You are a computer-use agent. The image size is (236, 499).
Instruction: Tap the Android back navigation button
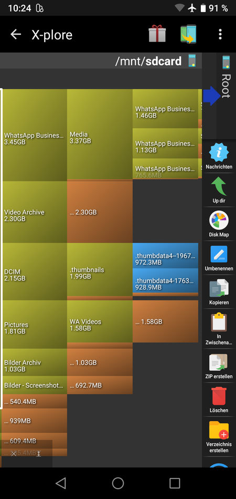coord(61,483)
